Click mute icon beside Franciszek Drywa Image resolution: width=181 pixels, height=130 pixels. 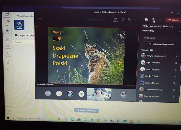(x=173, y=97)
